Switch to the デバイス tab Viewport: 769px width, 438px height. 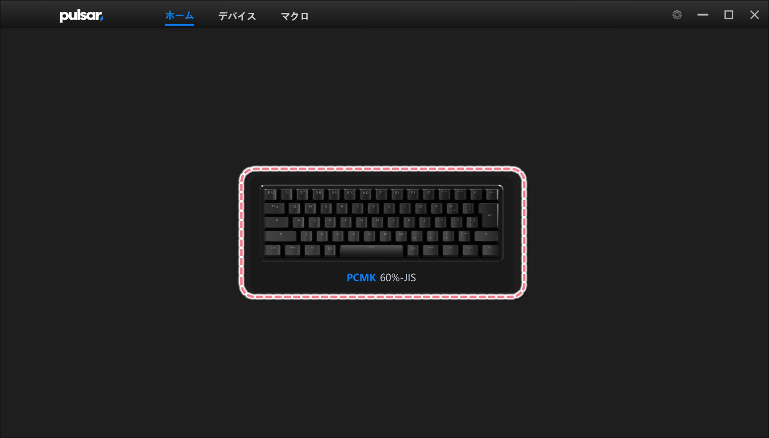pos(237,16)
